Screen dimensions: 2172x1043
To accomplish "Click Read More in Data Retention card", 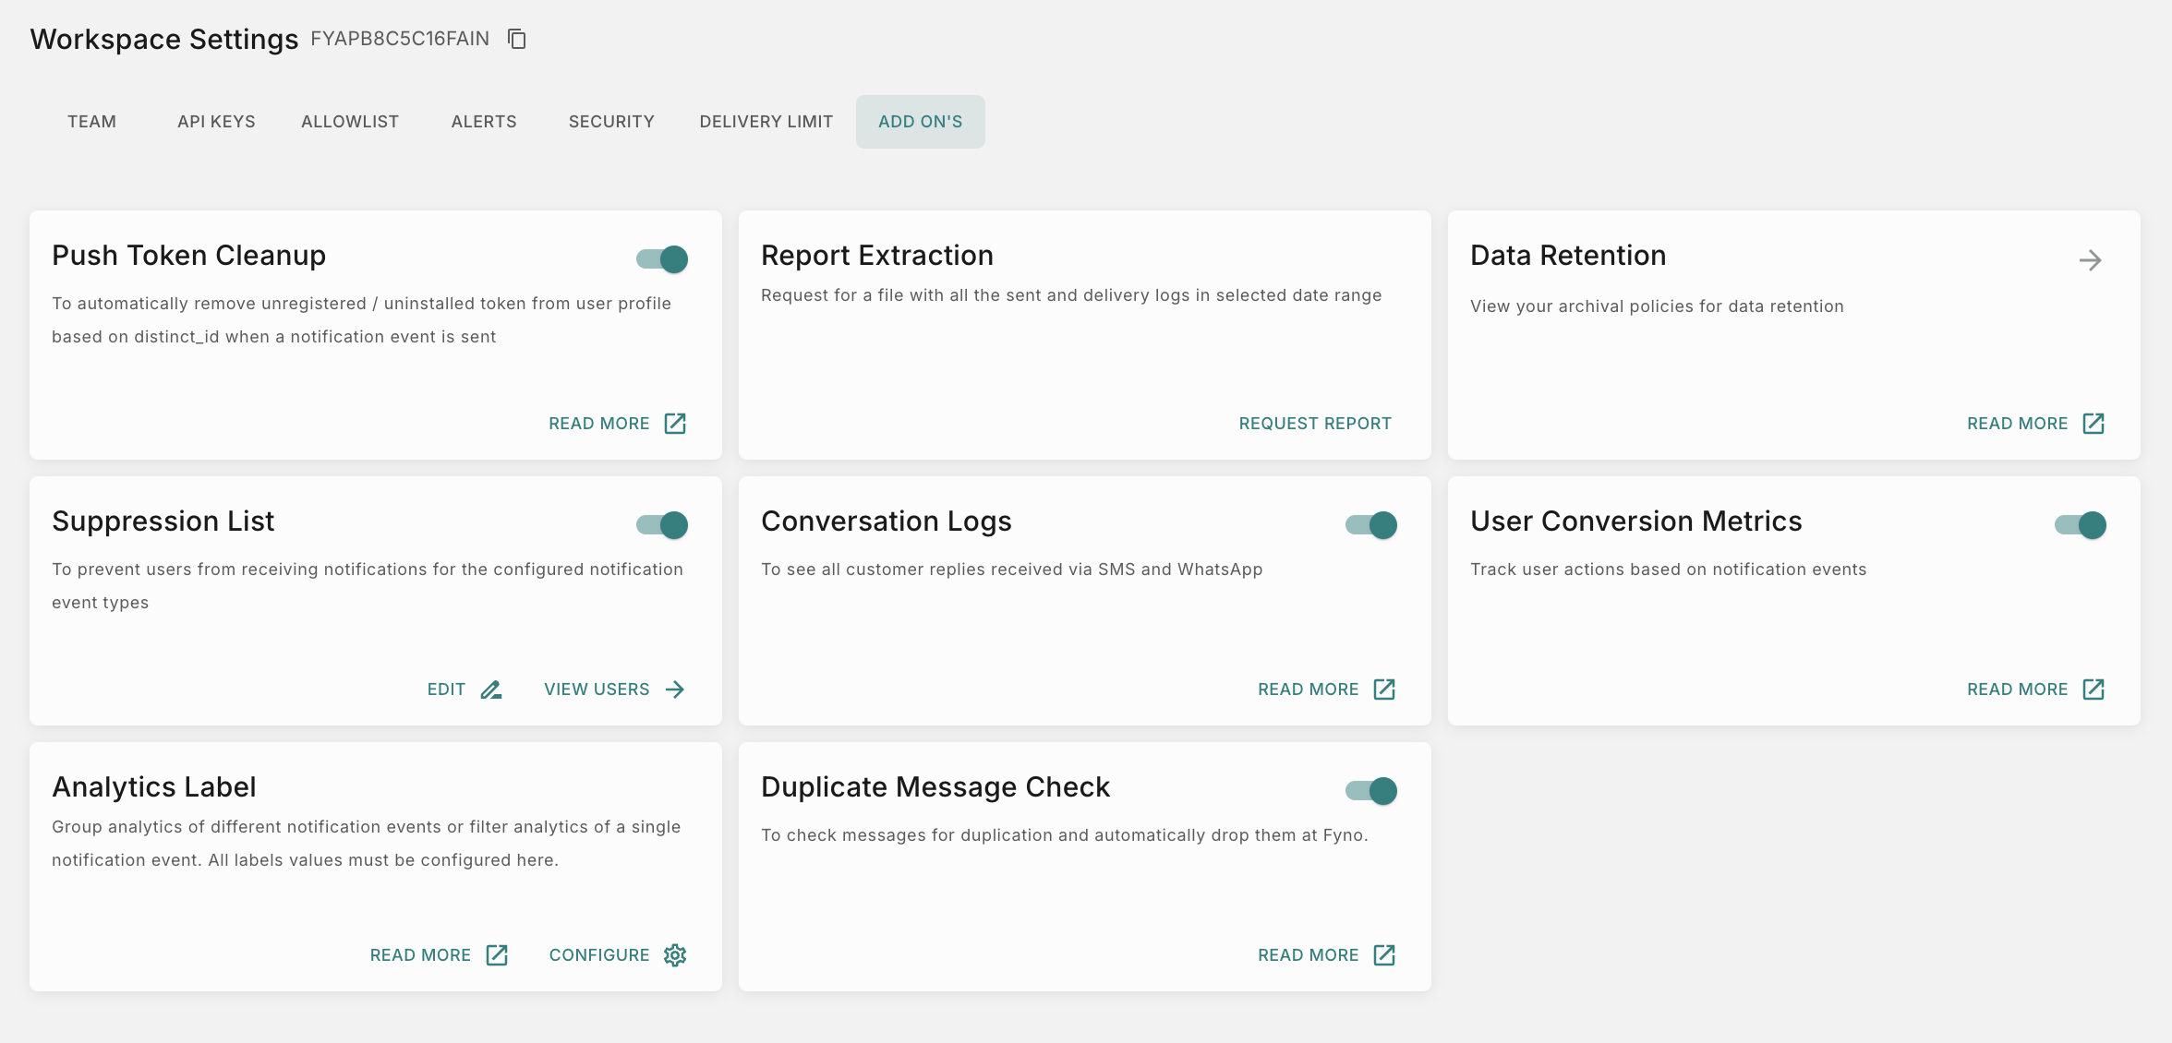I will point(2017,424).
